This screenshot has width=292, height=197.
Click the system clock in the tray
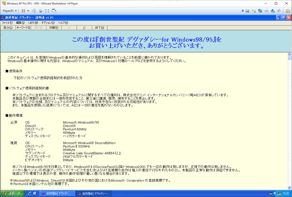click(x=286, y=194)
